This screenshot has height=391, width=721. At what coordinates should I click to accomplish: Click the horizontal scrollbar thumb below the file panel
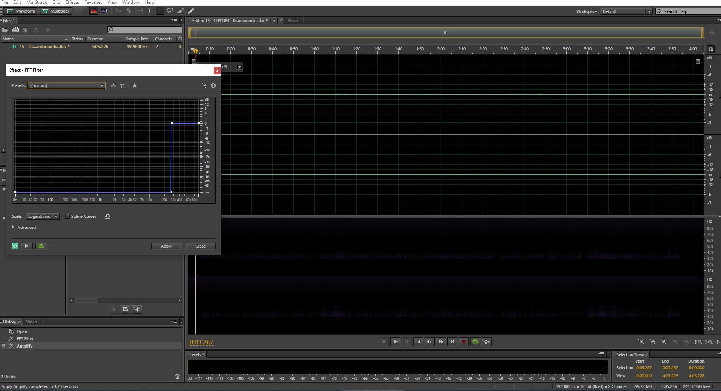click(87, 301)
